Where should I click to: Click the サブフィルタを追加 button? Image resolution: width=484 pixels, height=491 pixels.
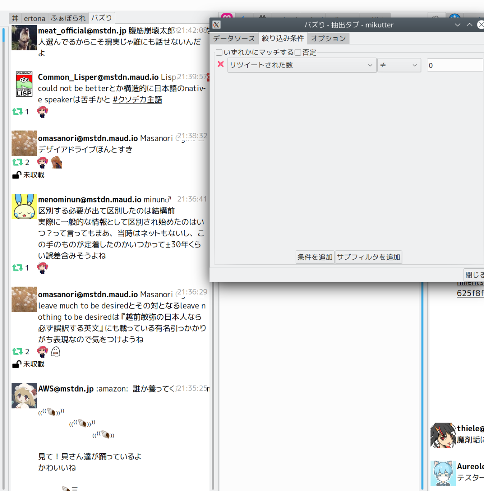point(368,257)
